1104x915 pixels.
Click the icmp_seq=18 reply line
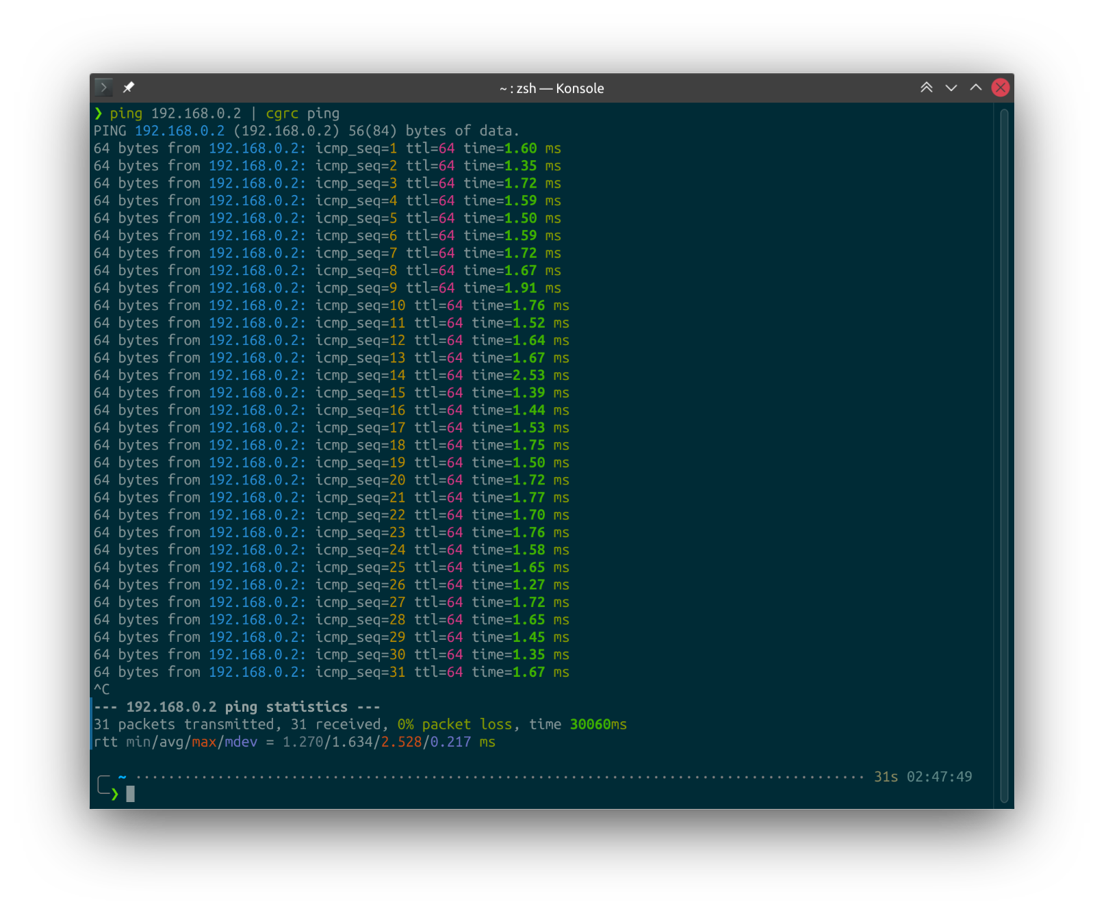tap(331, 445)
